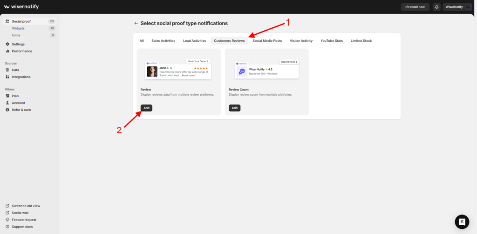The height and width of the screenshot is (234, 477).
Task: Switch to the Social Media Posts tab
Action: coord(267,41)
